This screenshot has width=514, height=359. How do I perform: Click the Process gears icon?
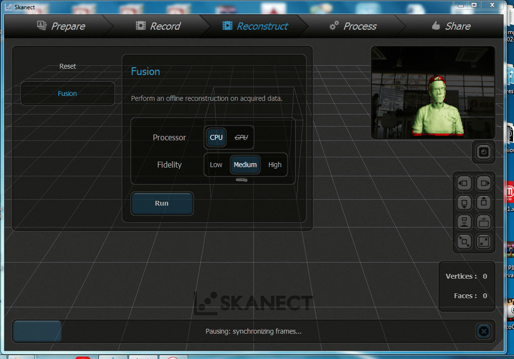pos(334,25)
